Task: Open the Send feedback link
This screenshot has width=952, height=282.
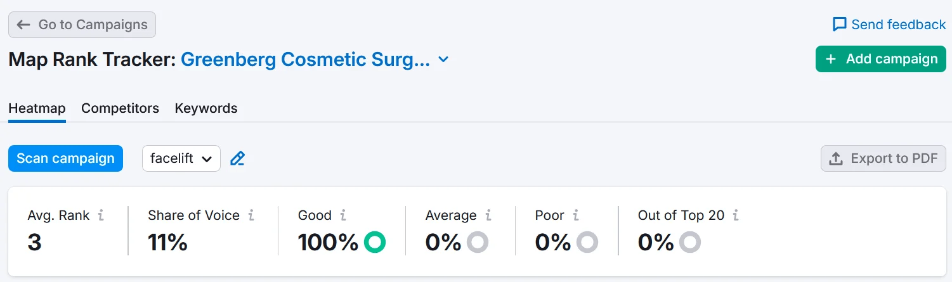Action: pos(889,25)
